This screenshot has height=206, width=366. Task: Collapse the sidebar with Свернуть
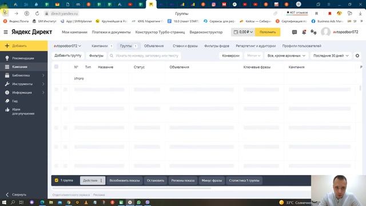[17, 195]
